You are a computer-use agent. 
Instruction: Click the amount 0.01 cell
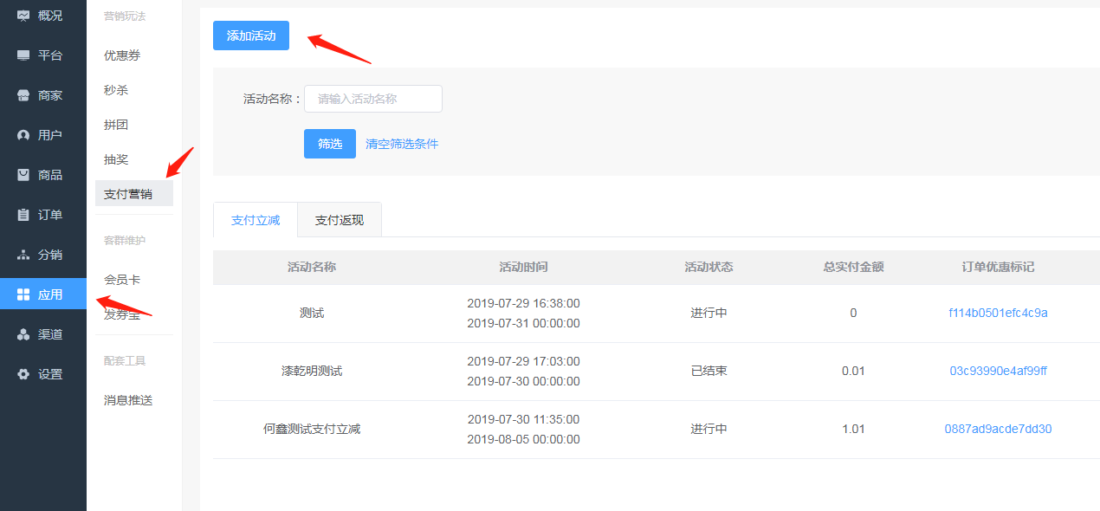[x=853, y=371]
